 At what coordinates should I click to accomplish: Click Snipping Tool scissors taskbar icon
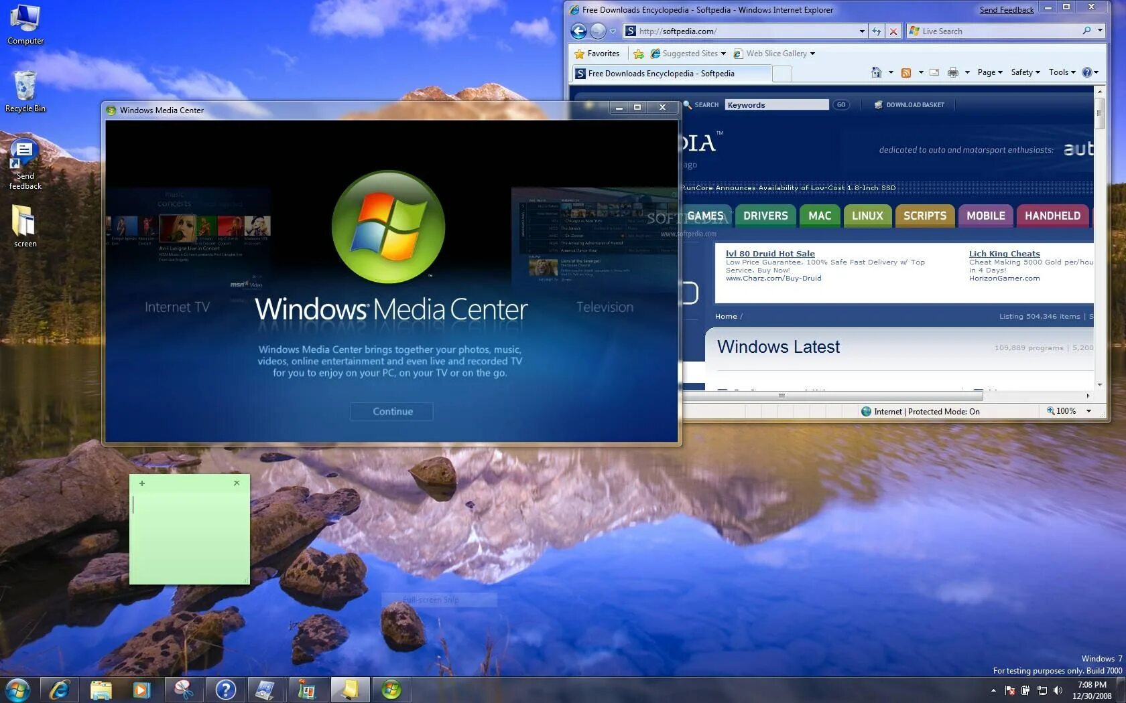click(184, 690)
